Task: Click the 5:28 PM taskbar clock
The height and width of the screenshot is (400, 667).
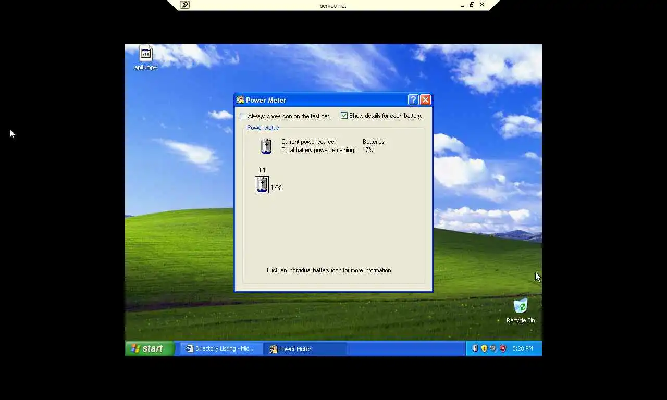Action: click(x=523, y=348)
